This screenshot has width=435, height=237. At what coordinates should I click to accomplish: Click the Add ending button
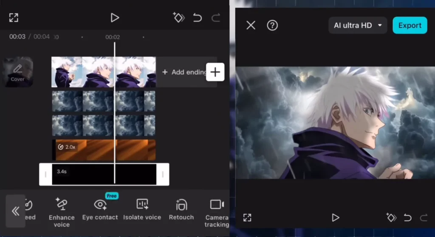(184, 72)
